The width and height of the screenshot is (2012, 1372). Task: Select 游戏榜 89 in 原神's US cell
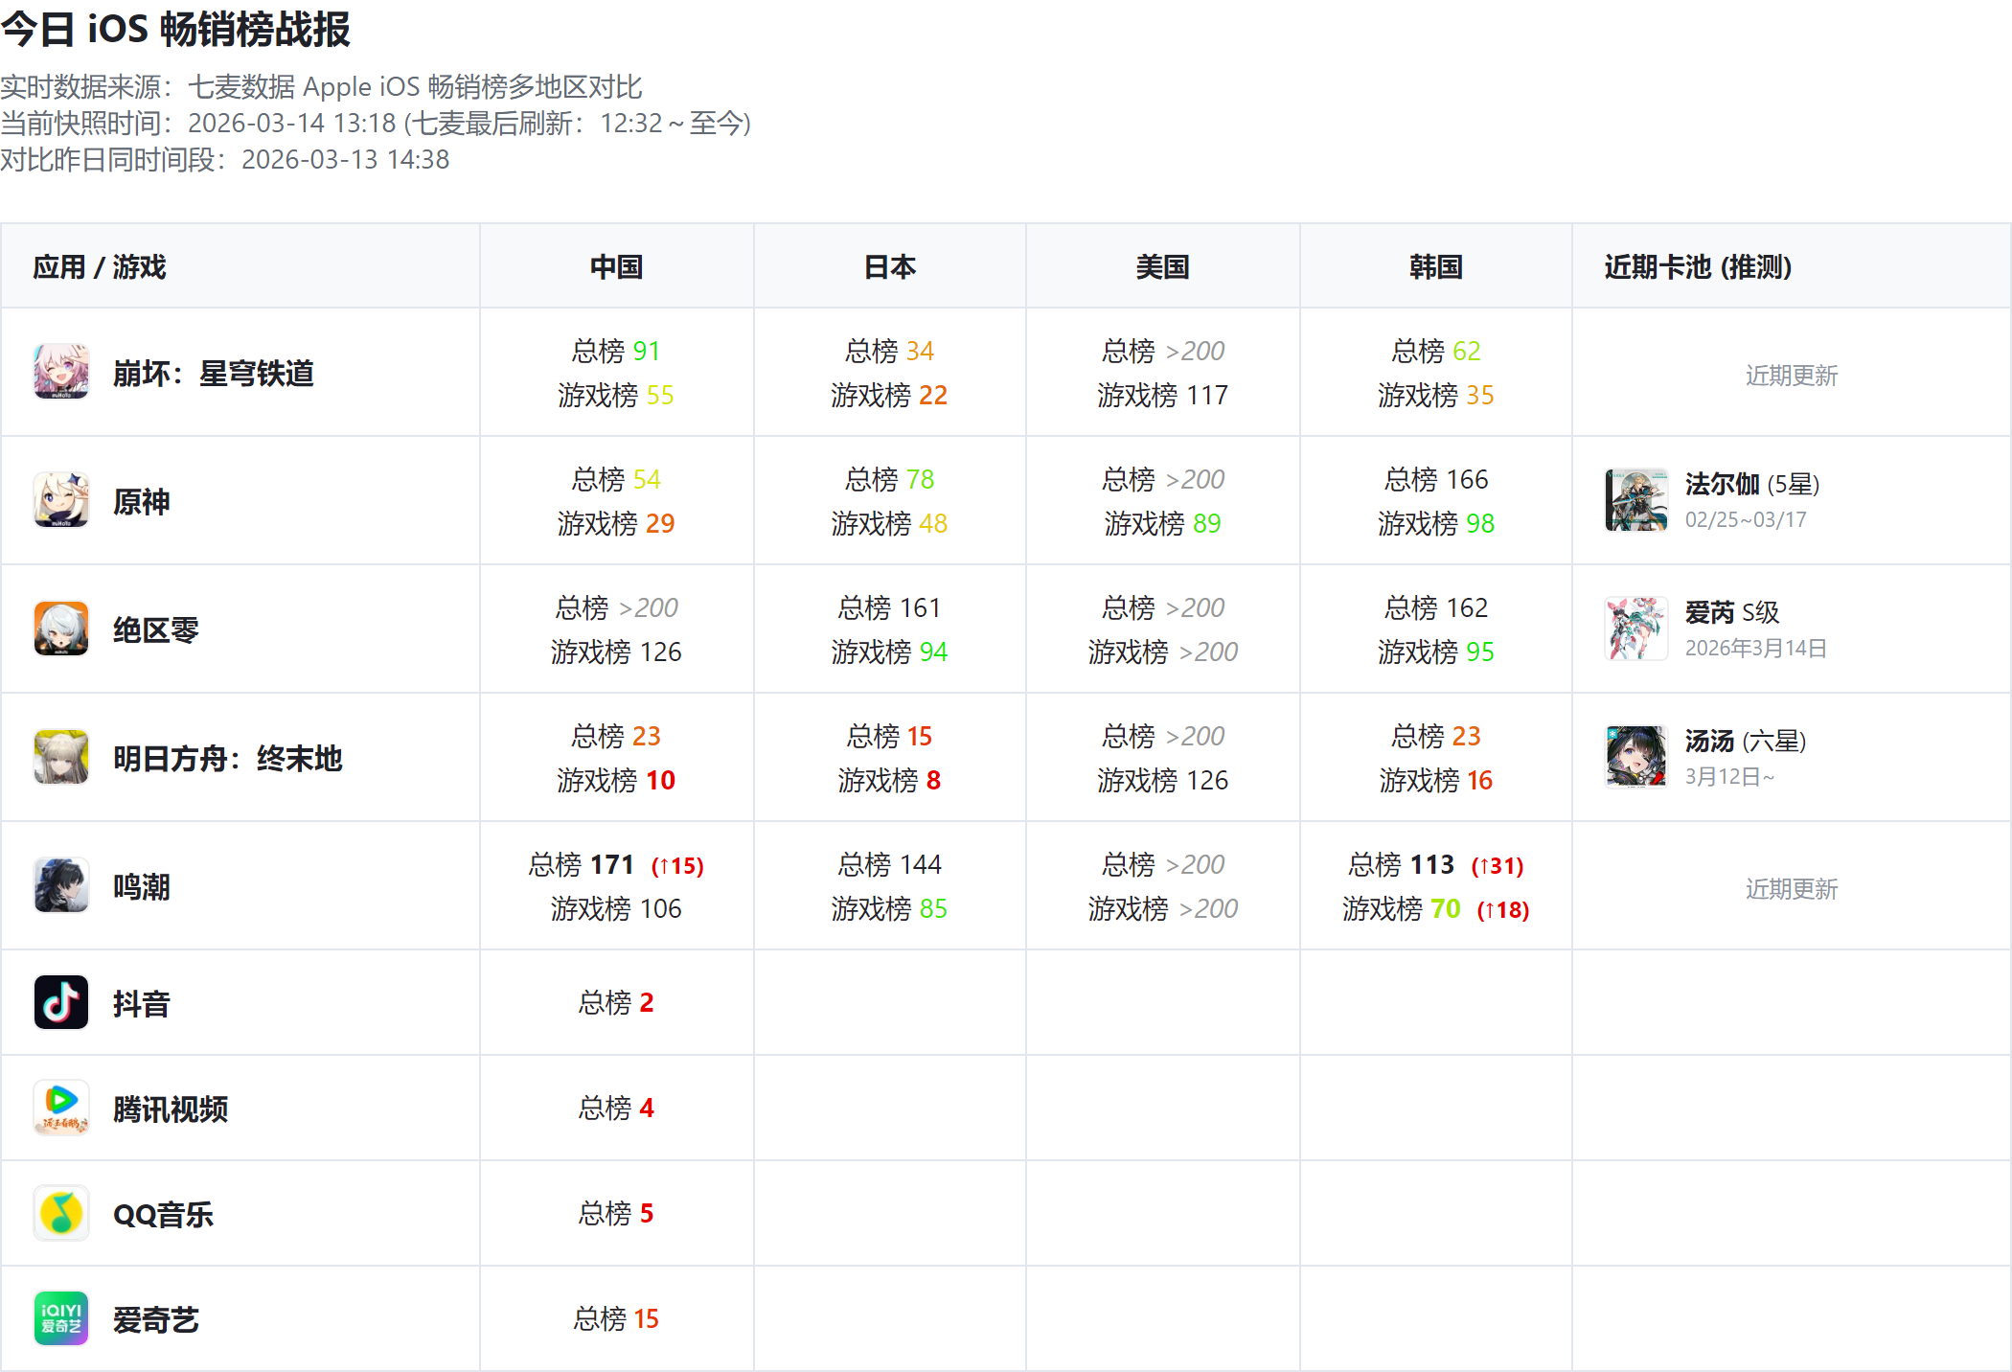pos(1163,523)
